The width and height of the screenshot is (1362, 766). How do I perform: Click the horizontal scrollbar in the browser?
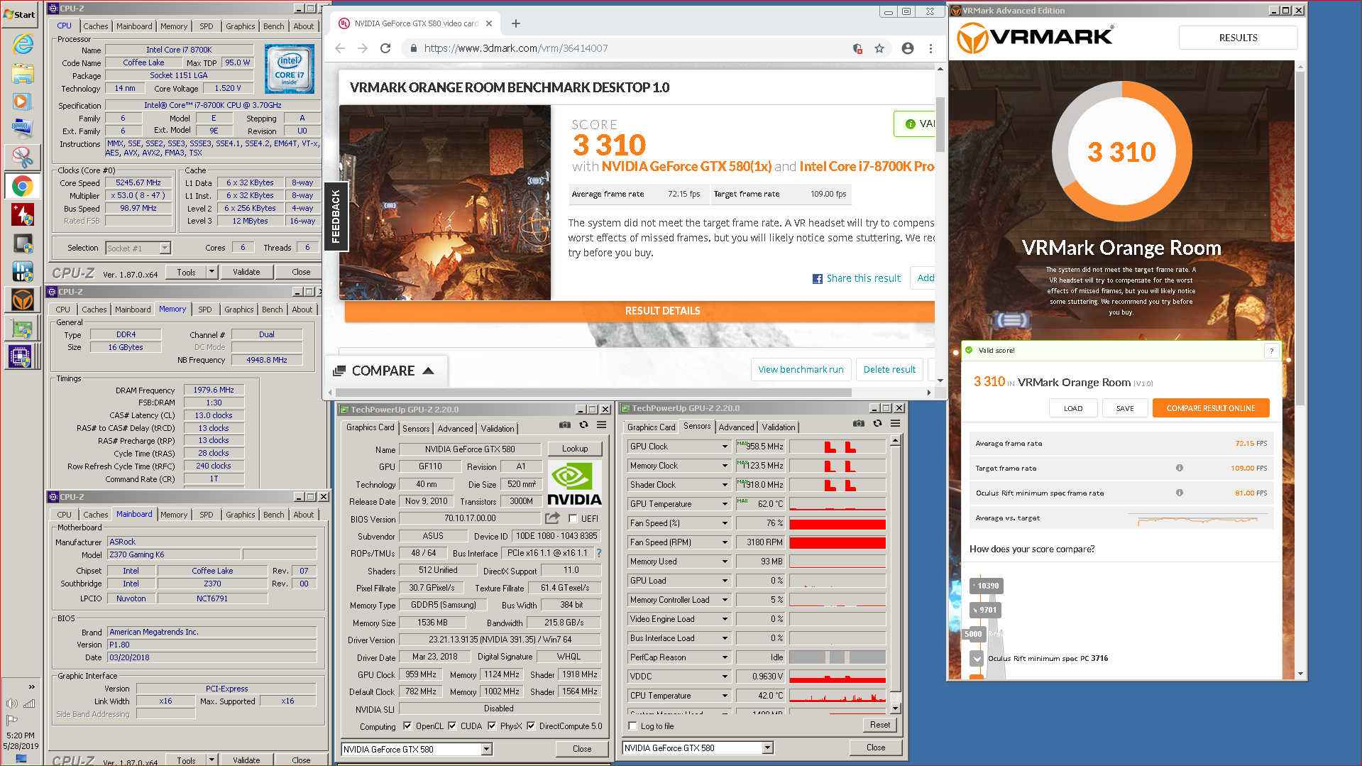point(593,393)
